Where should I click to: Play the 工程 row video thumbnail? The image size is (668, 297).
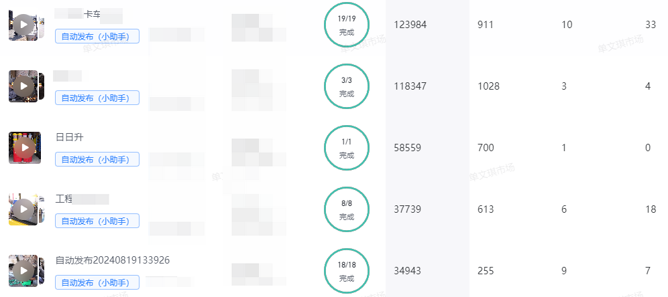pos(24,209)
